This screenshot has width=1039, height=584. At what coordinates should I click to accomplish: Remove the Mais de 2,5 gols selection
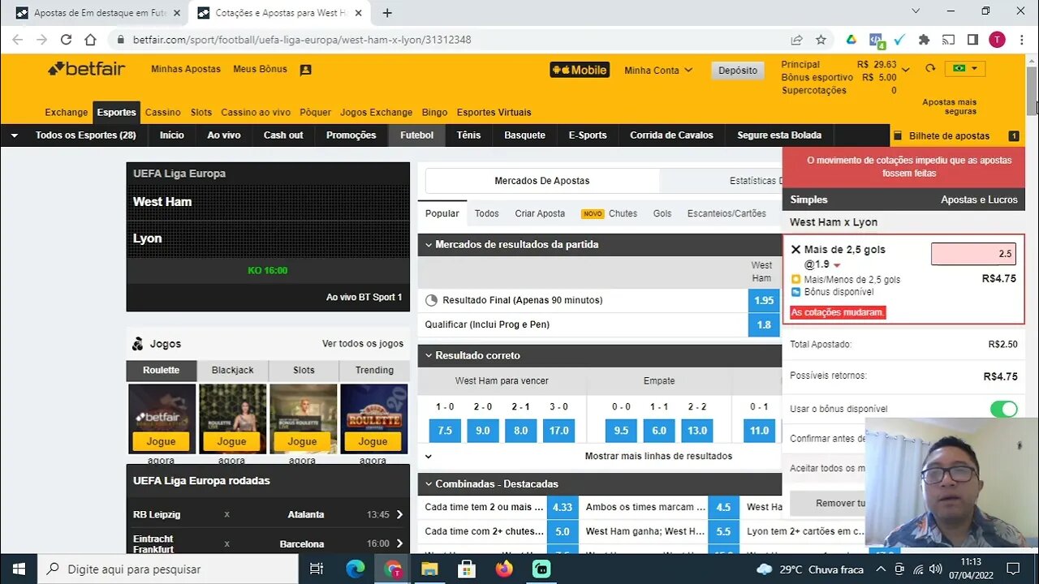pyautogui.click(x=795, y=250)
